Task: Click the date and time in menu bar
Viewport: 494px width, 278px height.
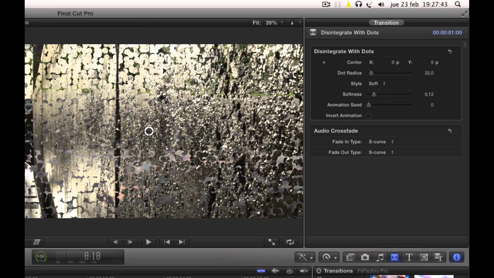Action: (419, 4)
